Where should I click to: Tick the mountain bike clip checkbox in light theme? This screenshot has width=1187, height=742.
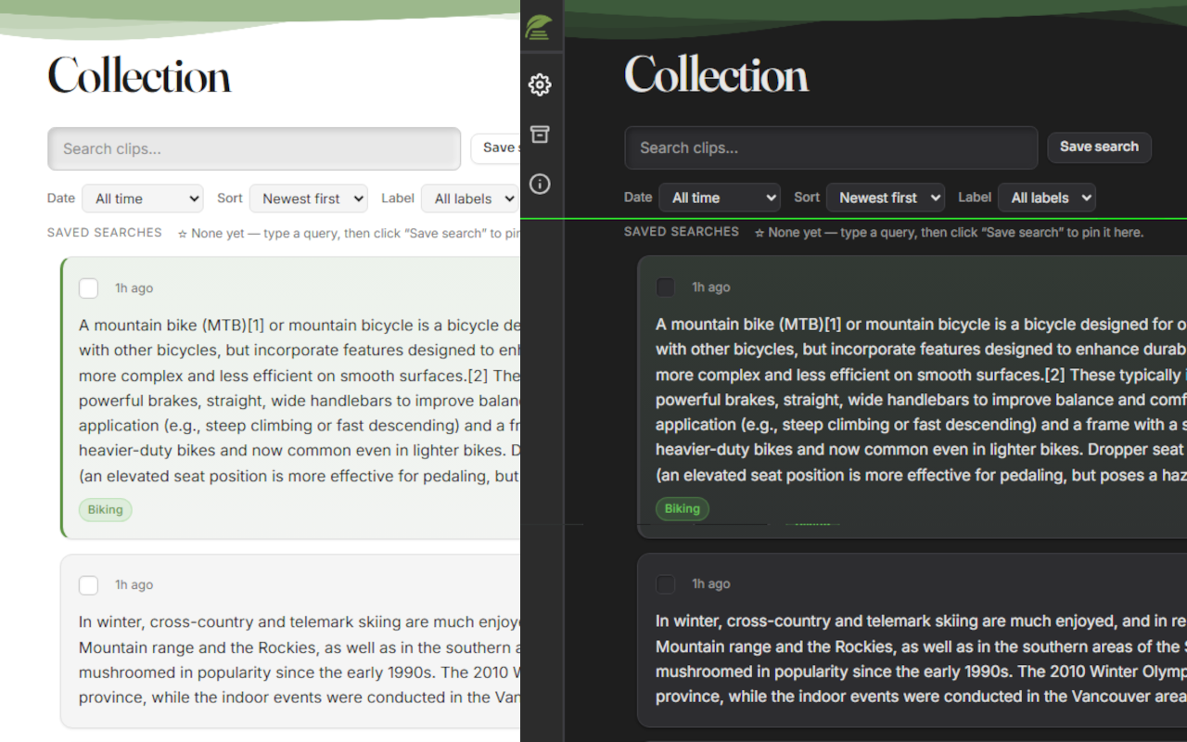click(88, 288)
